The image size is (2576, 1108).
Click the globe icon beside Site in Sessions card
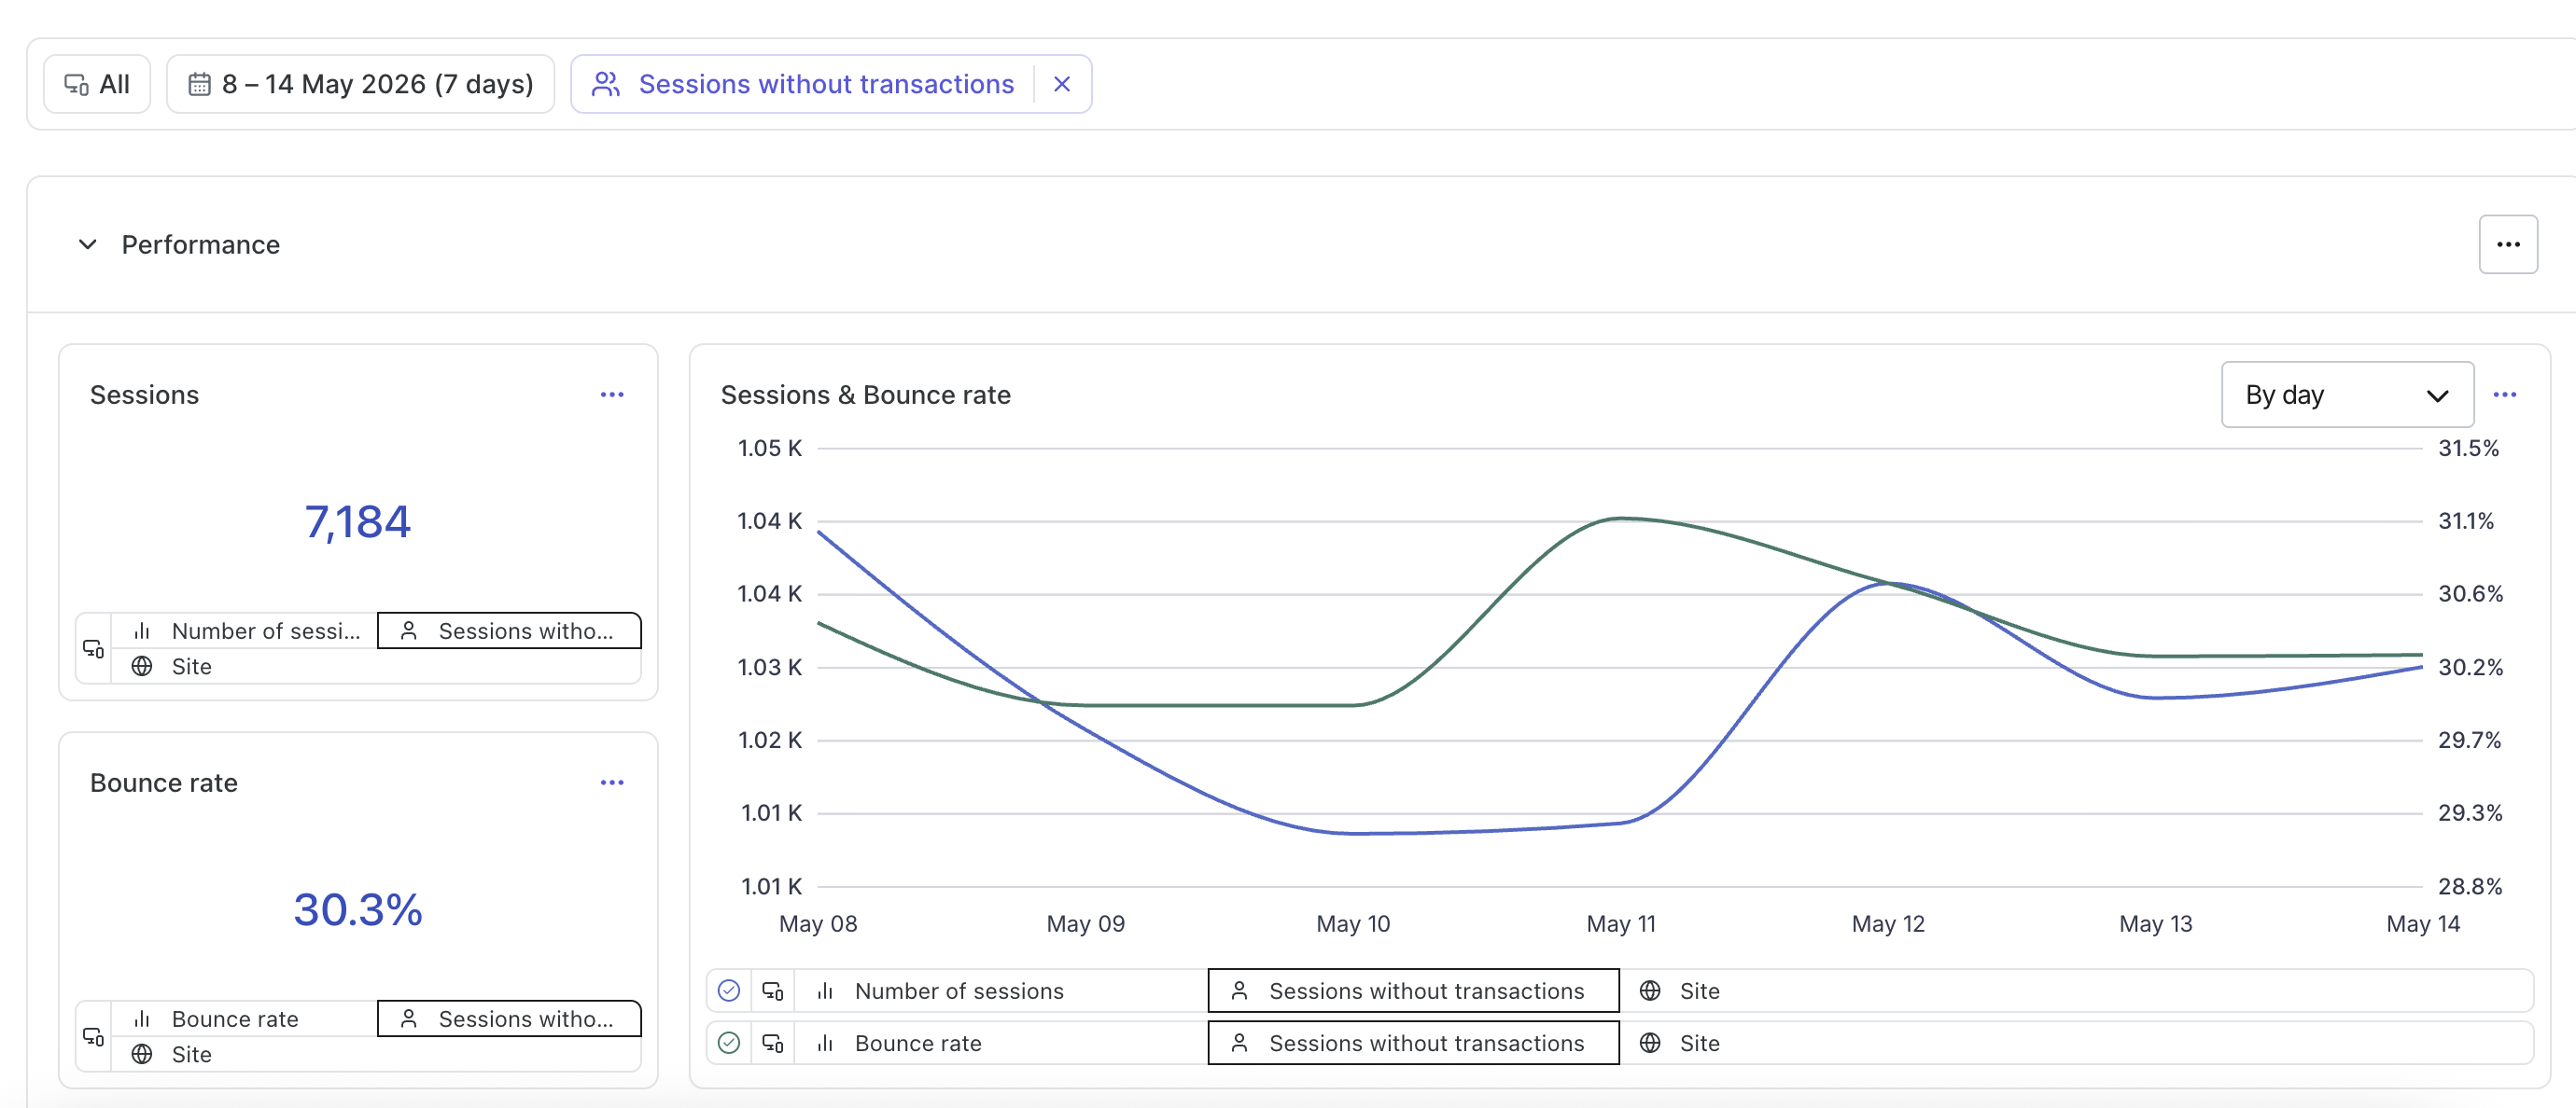click(142, 665)
